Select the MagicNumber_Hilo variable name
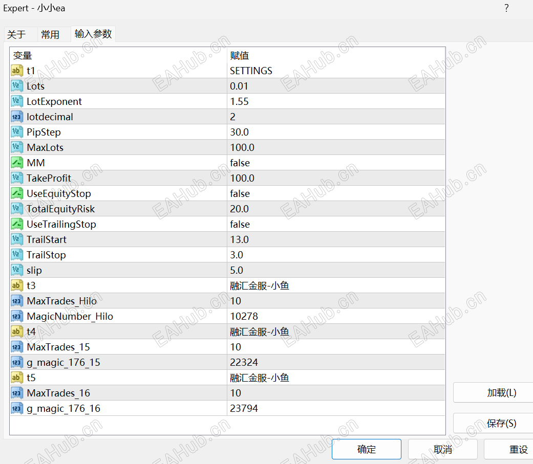 (x=70, y=316)
